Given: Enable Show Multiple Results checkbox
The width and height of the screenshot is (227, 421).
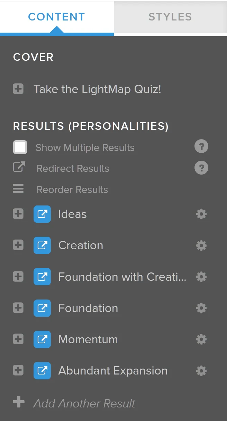Looking at the screenshot, I should coord(20,147).
